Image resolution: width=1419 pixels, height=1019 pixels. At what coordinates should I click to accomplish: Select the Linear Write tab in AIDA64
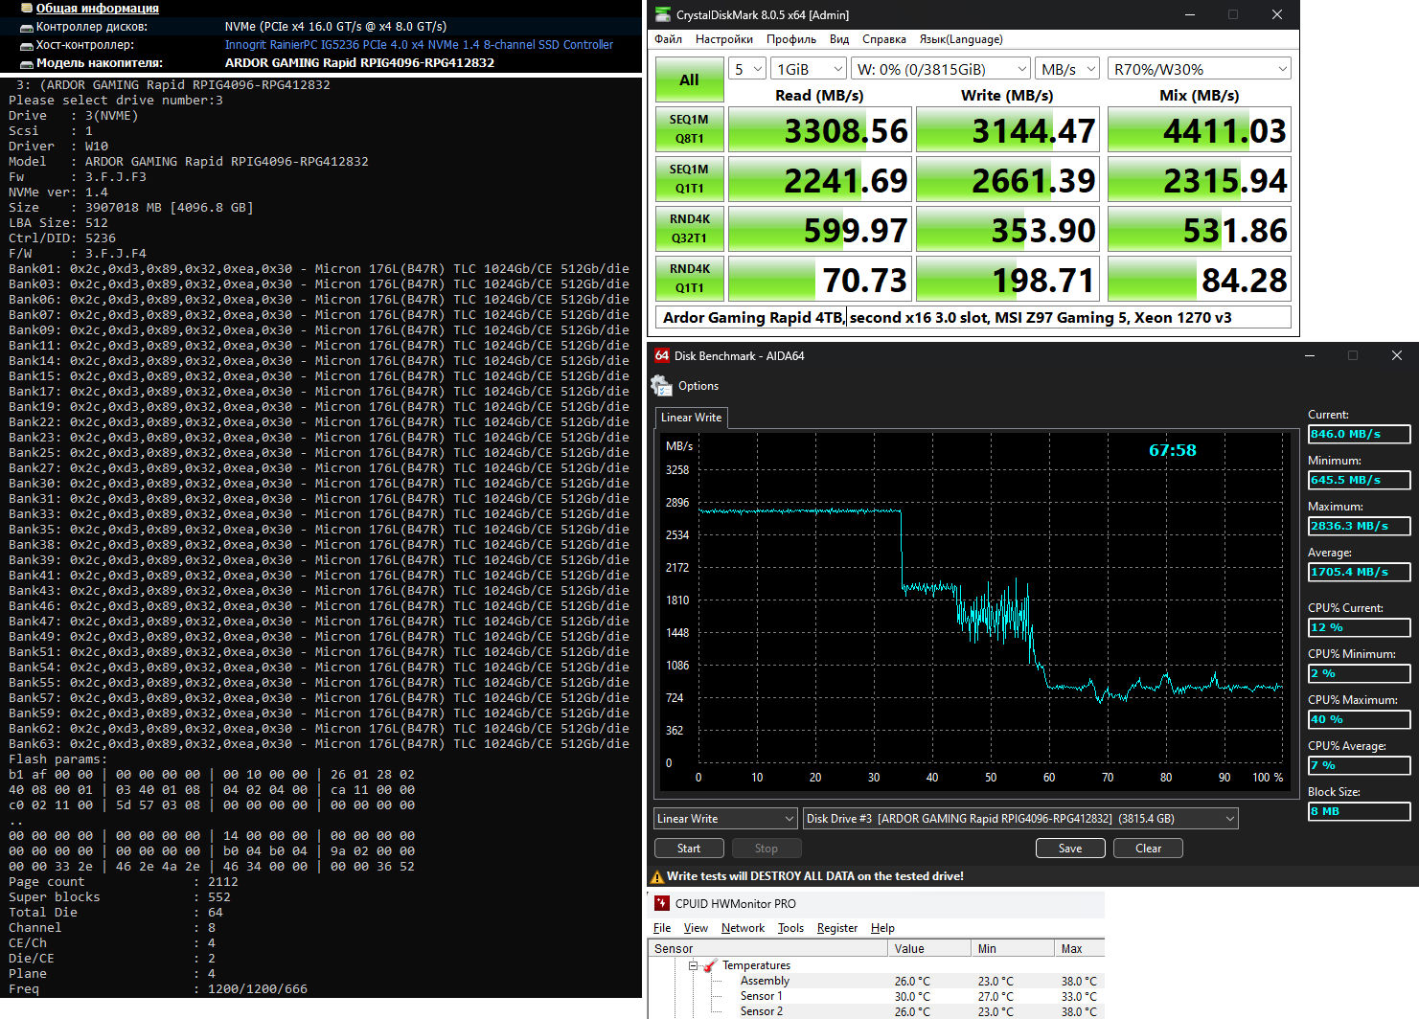[691, 418]
